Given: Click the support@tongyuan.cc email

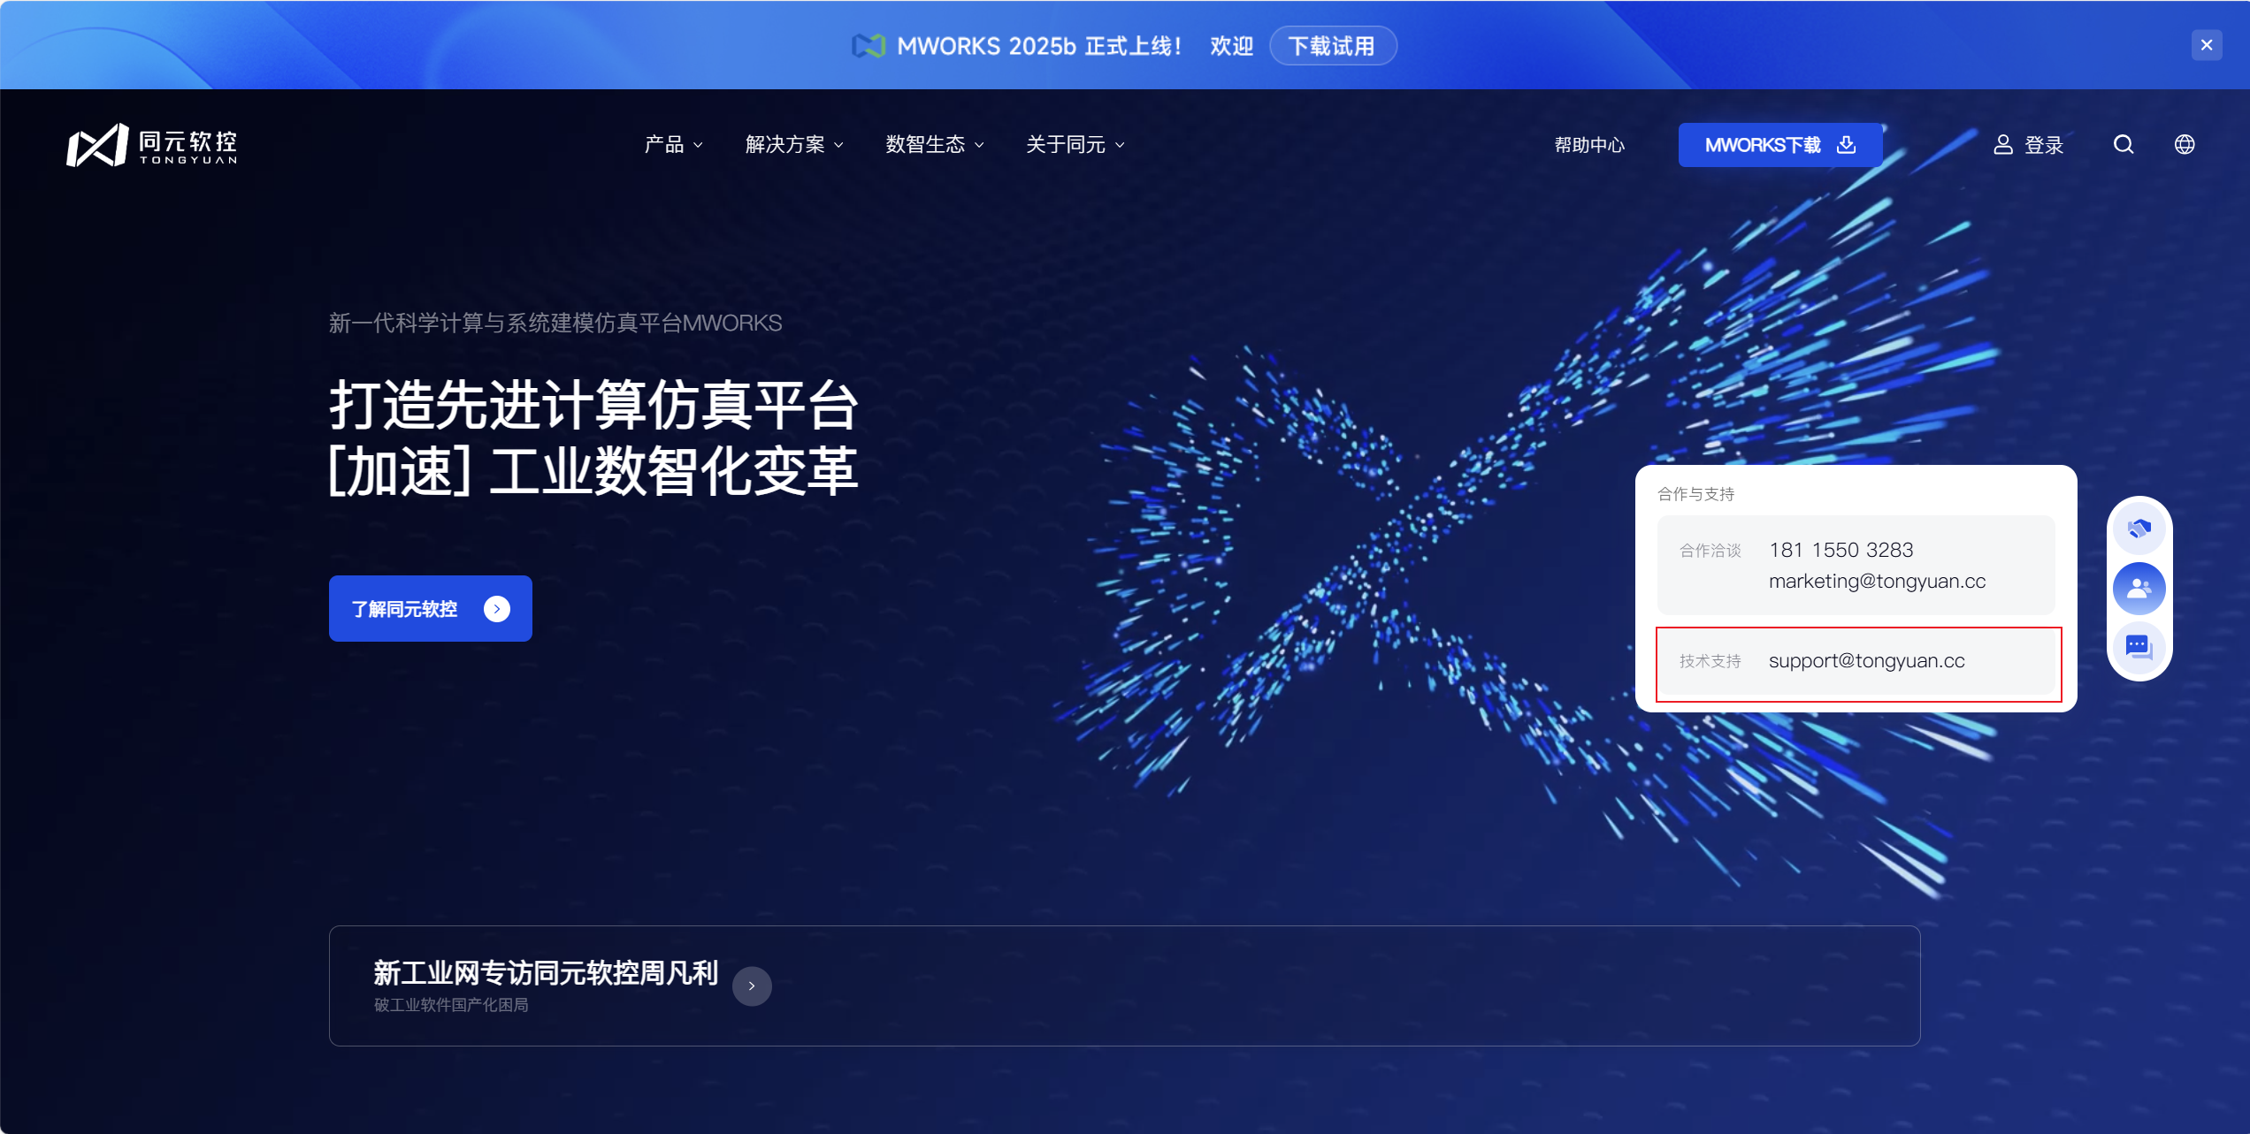Looking at the screenshot, I should (x=1866, y=660).
